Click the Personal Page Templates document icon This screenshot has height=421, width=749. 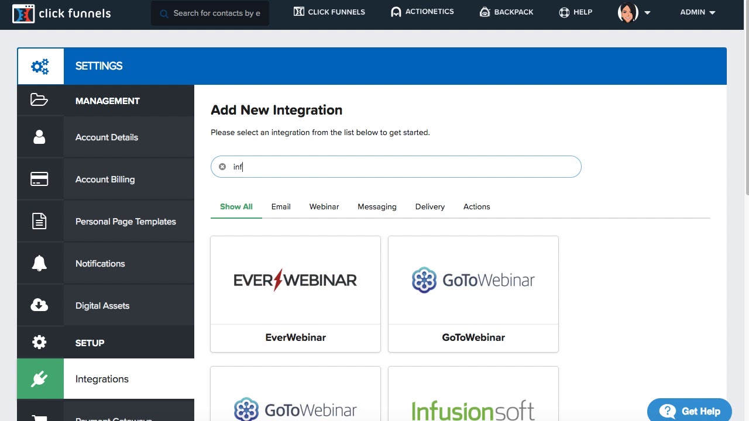point(39,221)
